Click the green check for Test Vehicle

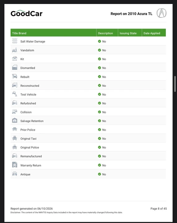coord(99,94)
